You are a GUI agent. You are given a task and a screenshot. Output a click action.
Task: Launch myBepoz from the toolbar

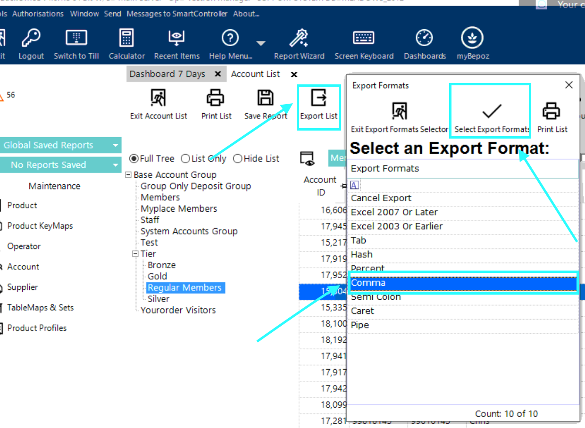click(x=472, y=39)
